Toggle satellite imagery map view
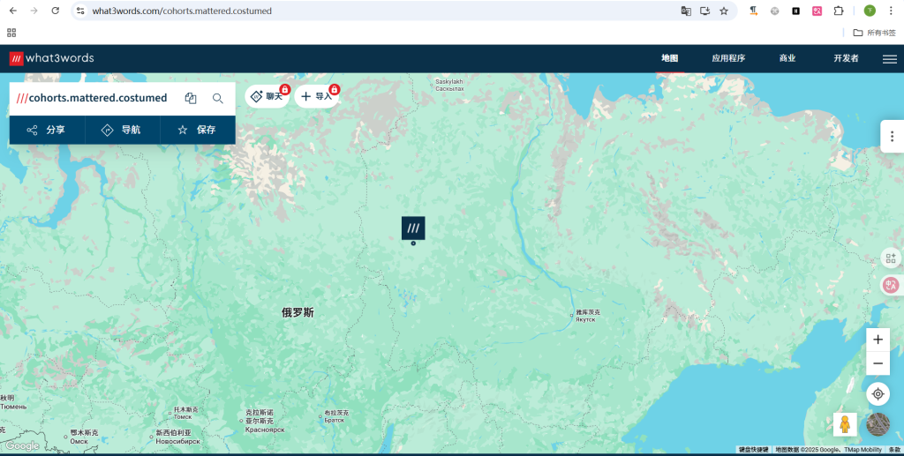 (x=878, y=424)
